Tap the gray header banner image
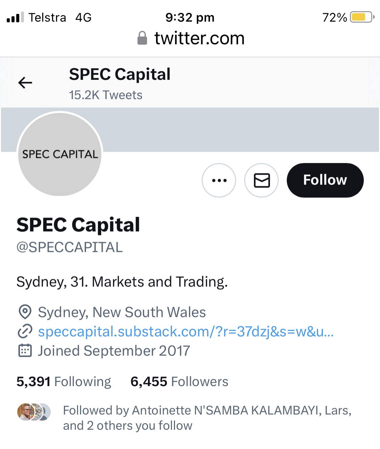 pos(236,130)
